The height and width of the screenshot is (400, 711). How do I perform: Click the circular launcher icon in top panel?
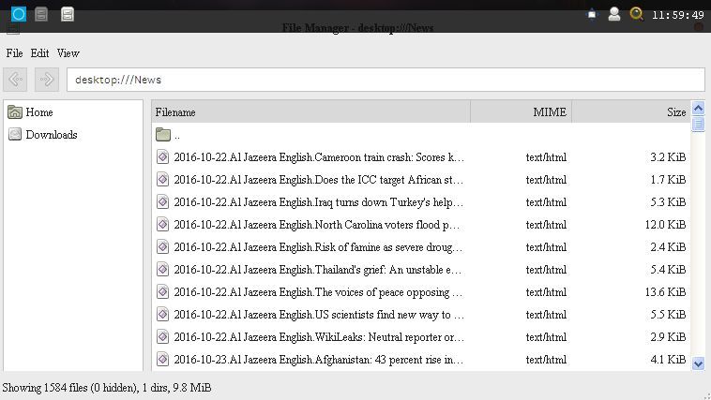17,14
